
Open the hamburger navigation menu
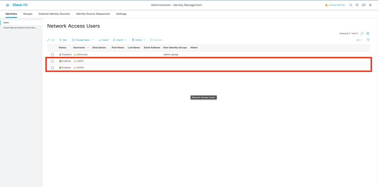click(8, 5)
